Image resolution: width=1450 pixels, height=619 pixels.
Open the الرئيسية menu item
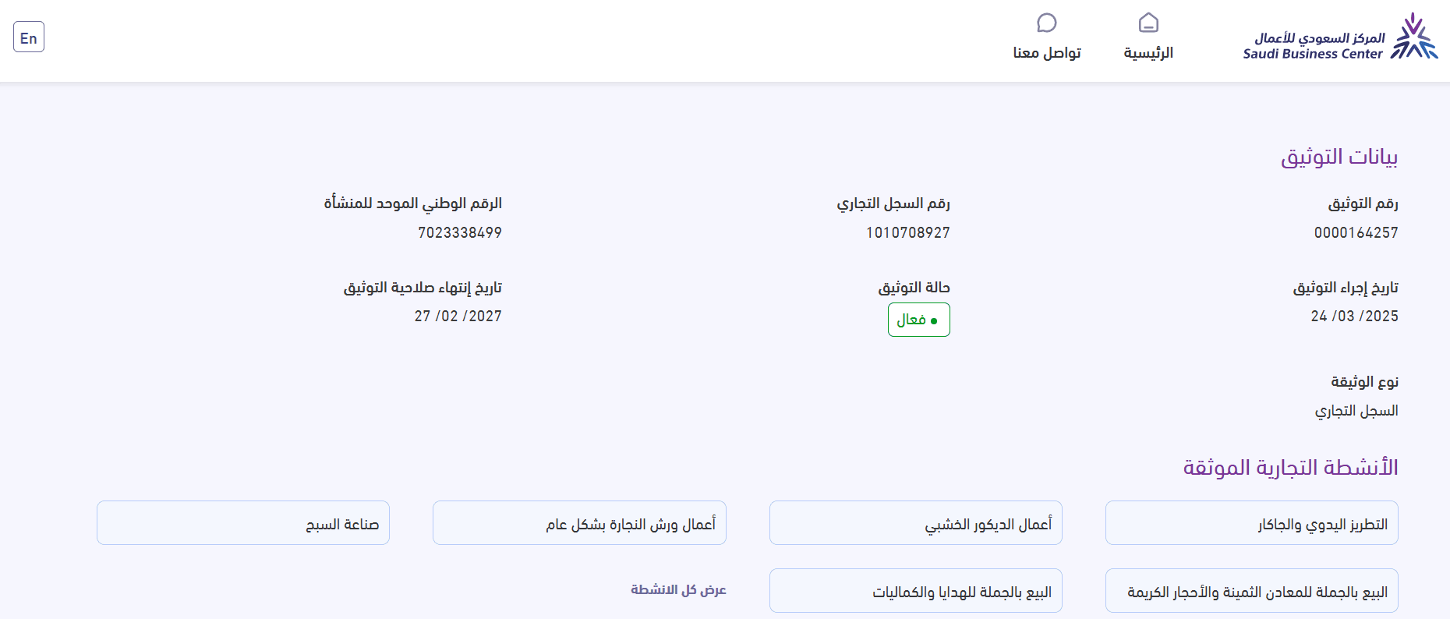pyautogui.click(x=1148, y=53)
